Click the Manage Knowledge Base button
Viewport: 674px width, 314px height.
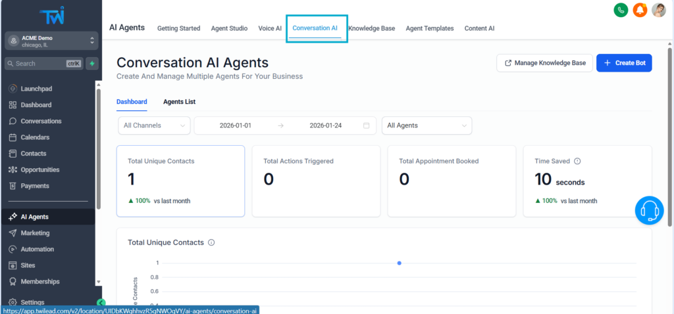[x=544, y=63]
